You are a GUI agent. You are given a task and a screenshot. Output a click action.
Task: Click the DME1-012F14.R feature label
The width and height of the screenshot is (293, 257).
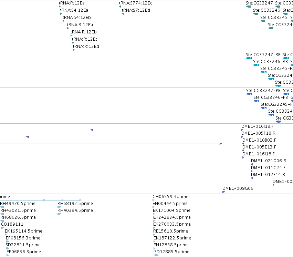click(268, 175)
